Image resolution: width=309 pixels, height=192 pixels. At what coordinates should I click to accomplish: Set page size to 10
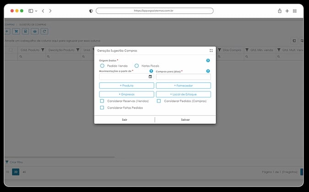click(7, 172)
